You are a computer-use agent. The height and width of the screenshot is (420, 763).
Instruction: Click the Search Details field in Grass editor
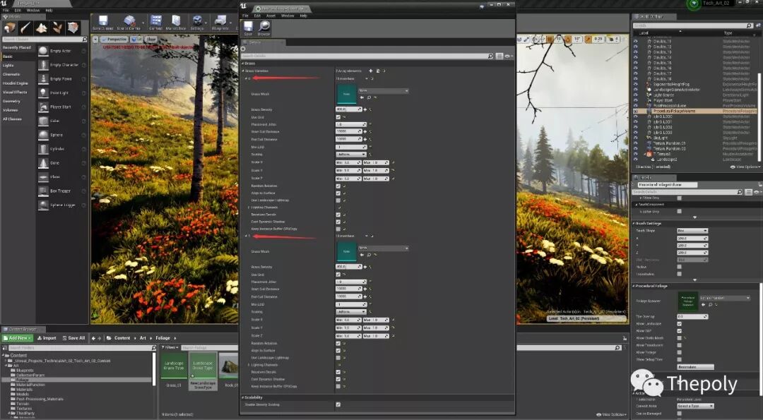(x=367, y=56)
